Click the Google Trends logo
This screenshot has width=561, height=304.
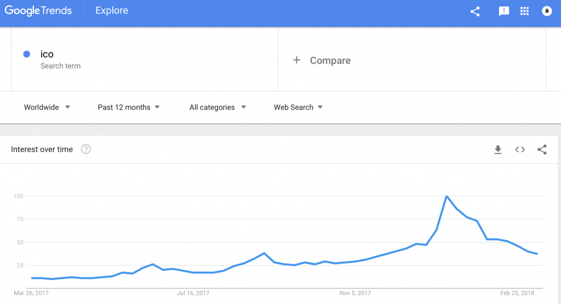click(38, 11)
